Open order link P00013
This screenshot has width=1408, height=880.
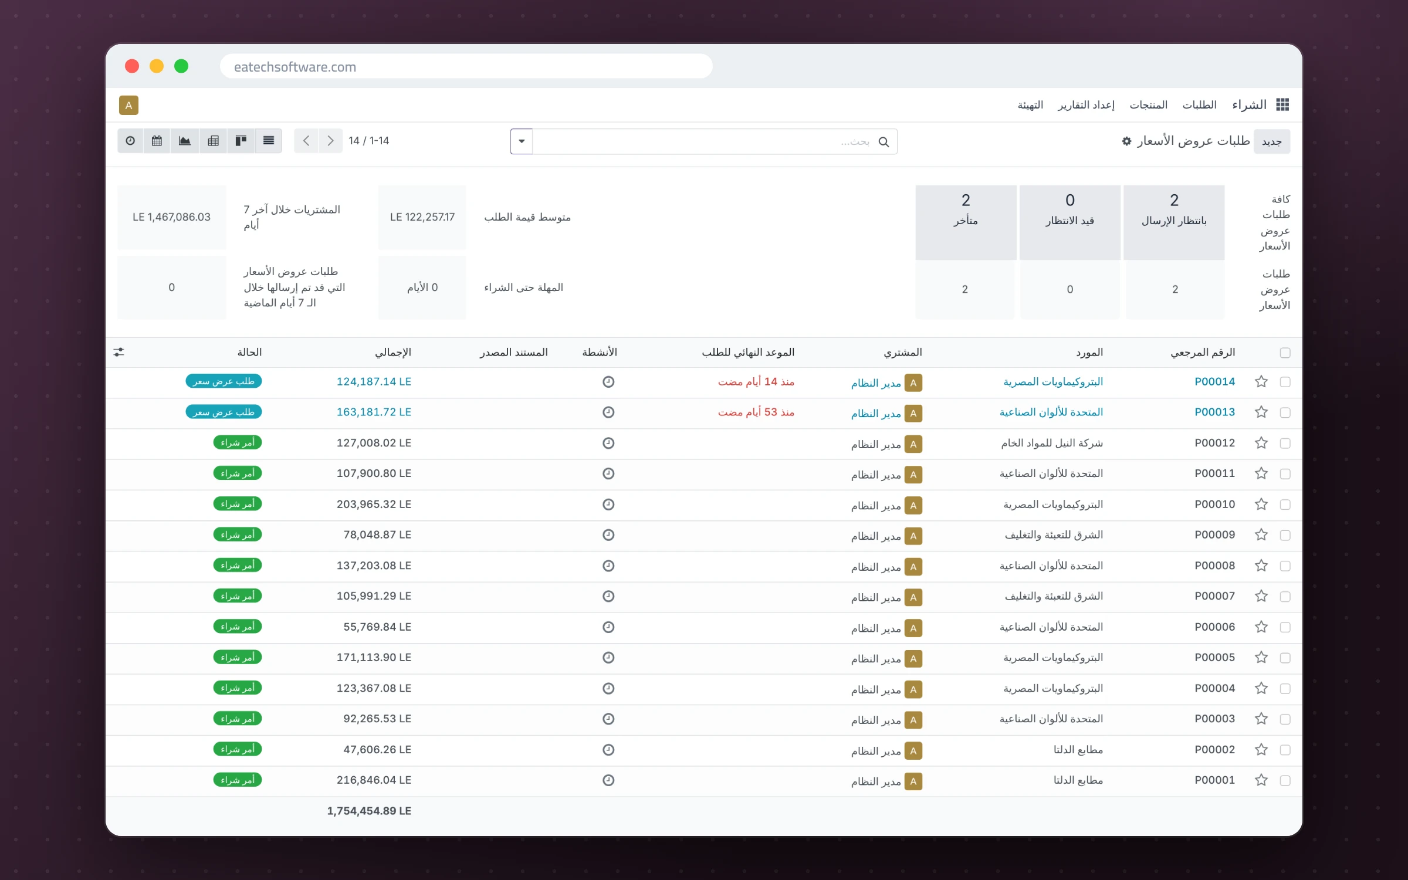tap(1214, 412)
